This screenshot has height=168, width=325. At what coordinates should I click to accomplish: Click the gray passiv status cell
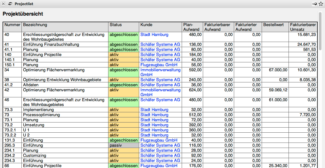click(x=123, y=145)
